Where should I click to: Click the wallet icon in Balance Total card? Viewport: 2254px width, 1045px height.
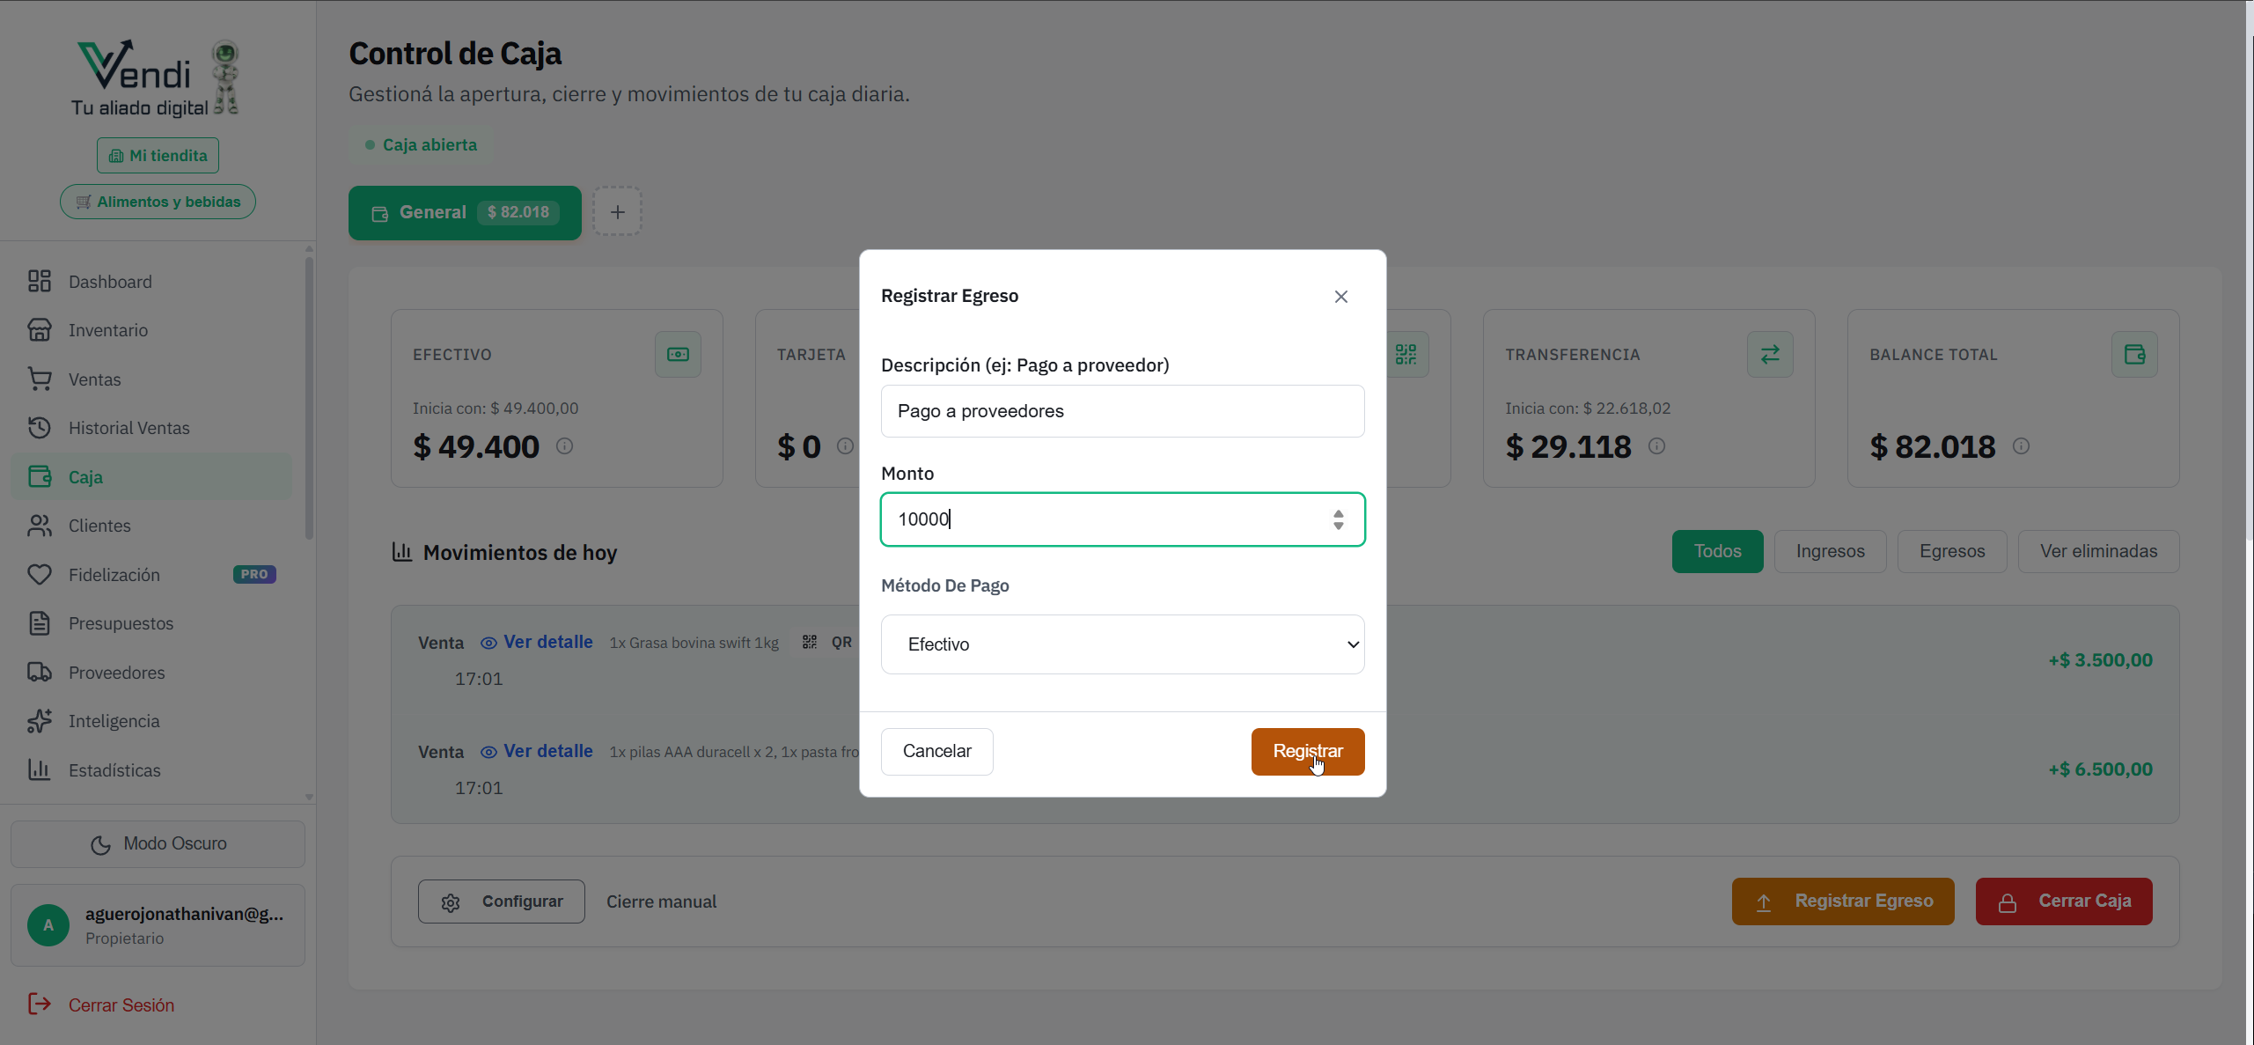tap(2134, 355)
